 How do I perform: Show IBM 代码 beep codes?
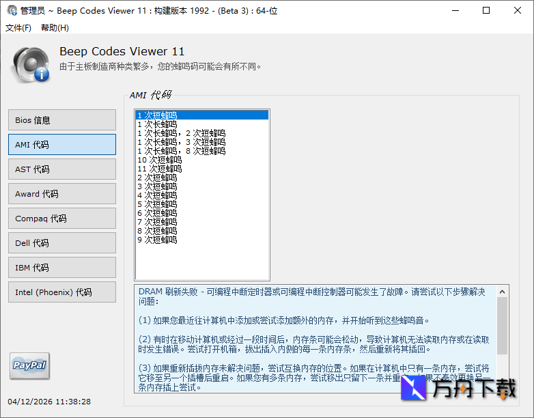point(62,267)
